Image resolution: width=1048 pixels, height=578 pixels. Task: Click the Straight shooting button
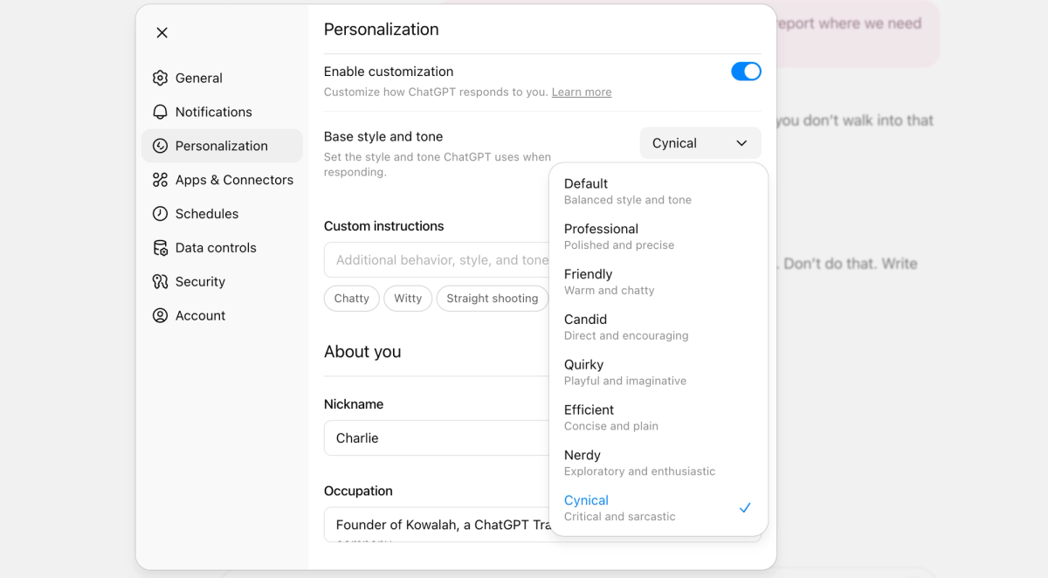[x=492, y=298]
